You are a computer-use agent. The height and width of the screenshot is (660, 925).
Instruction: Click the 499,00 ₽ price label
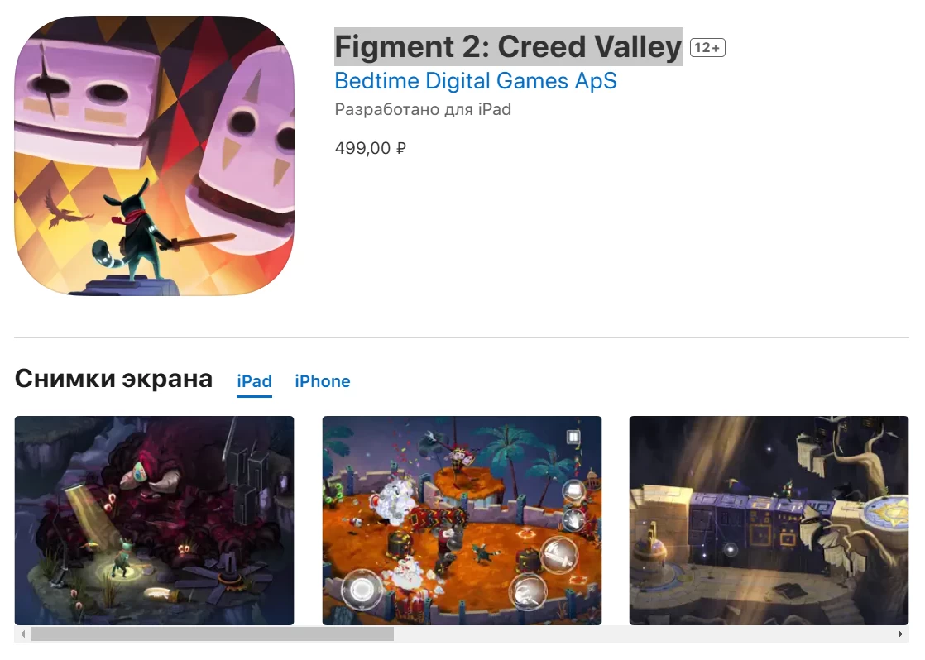[x=371, y=148]
